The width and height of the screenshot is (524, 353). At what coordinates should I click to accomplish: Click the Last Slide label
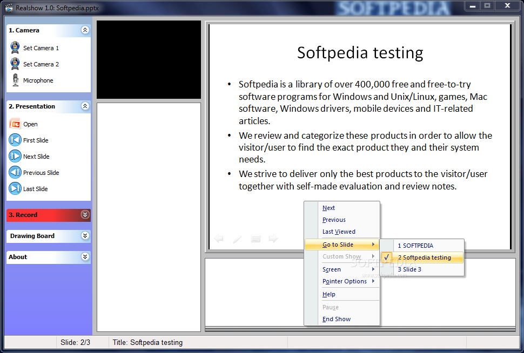[36, 189]
